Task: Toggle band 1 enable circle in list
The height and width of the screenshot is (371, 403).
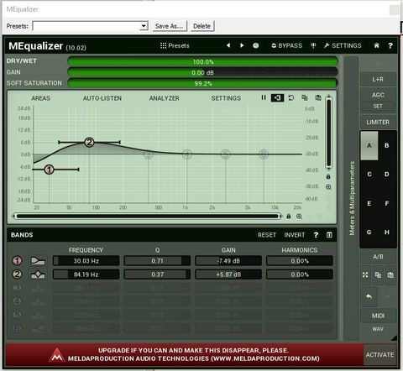Action: pos(18,261)
